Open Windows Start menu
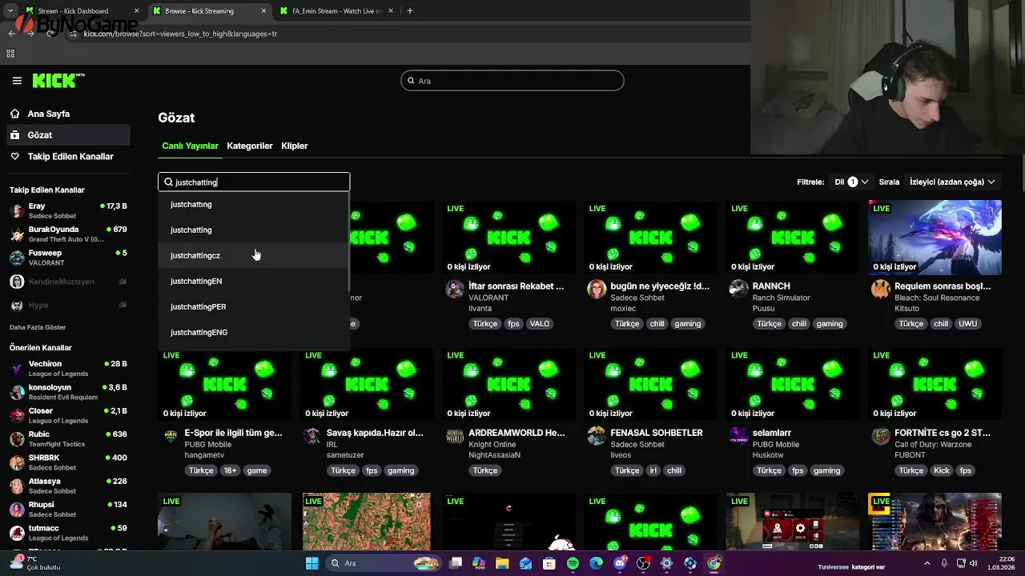1025x576 pixels. pyautogui.click(x=312, y=563)
